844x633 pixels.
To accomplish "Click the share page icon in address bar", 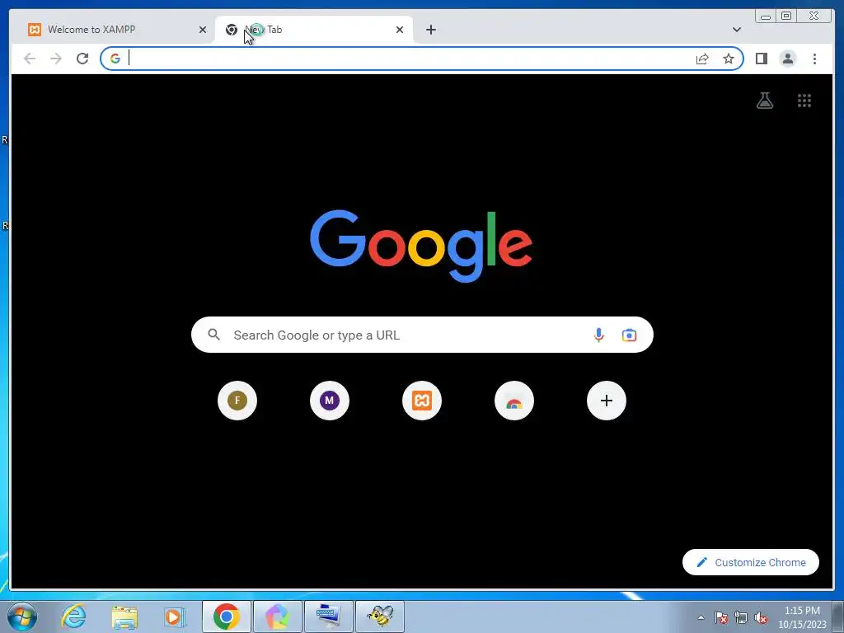I will click(702, 59).
